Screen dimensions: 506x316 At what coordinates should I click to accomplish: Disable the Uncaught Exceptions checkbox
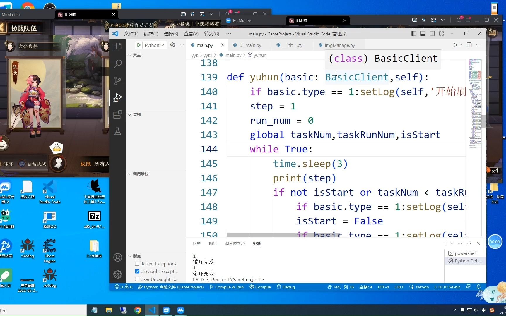click(136, 271)
